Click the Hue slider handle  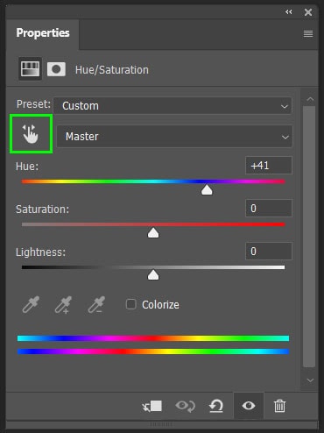[x=207, y=189]
